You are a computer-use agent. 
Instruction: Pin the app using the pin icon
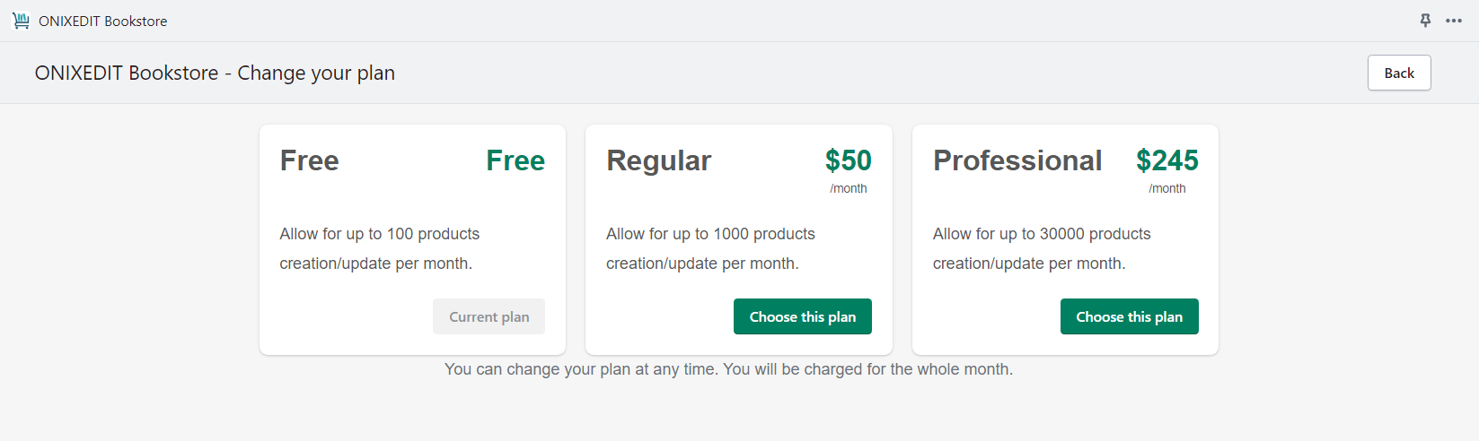tap(1425, 21)
